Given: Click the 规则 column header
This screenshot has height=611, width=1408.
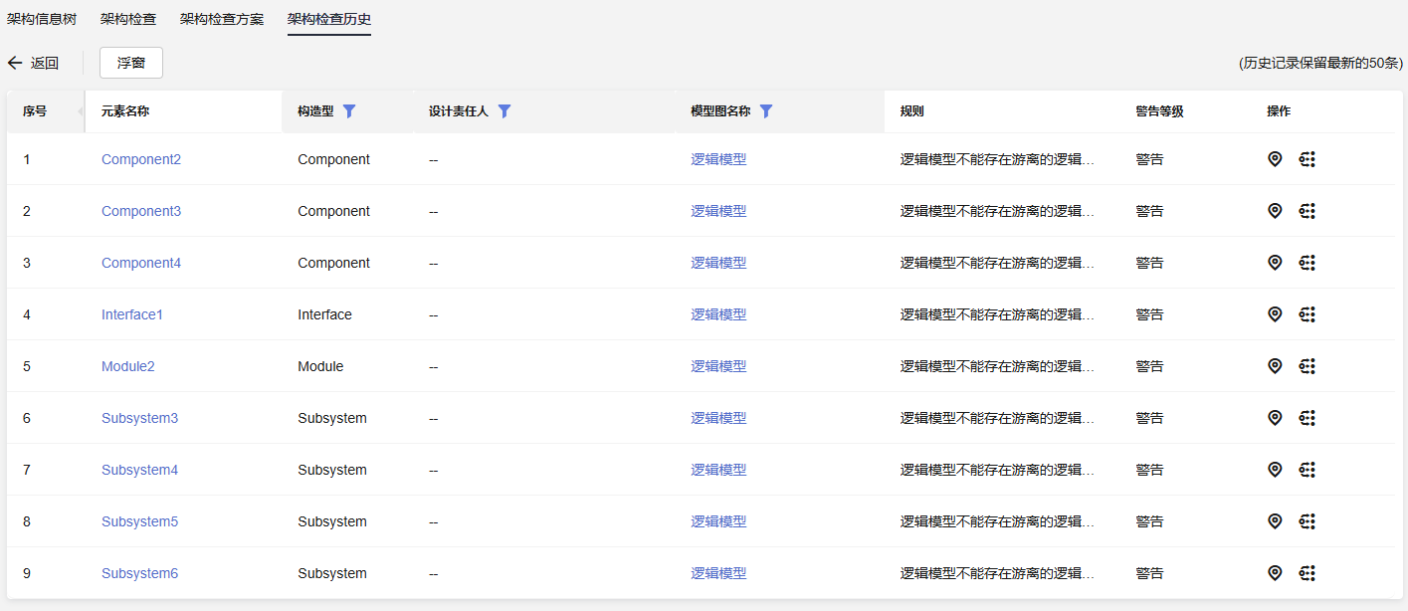Looking at the screenshot, I should coord(912,111).
